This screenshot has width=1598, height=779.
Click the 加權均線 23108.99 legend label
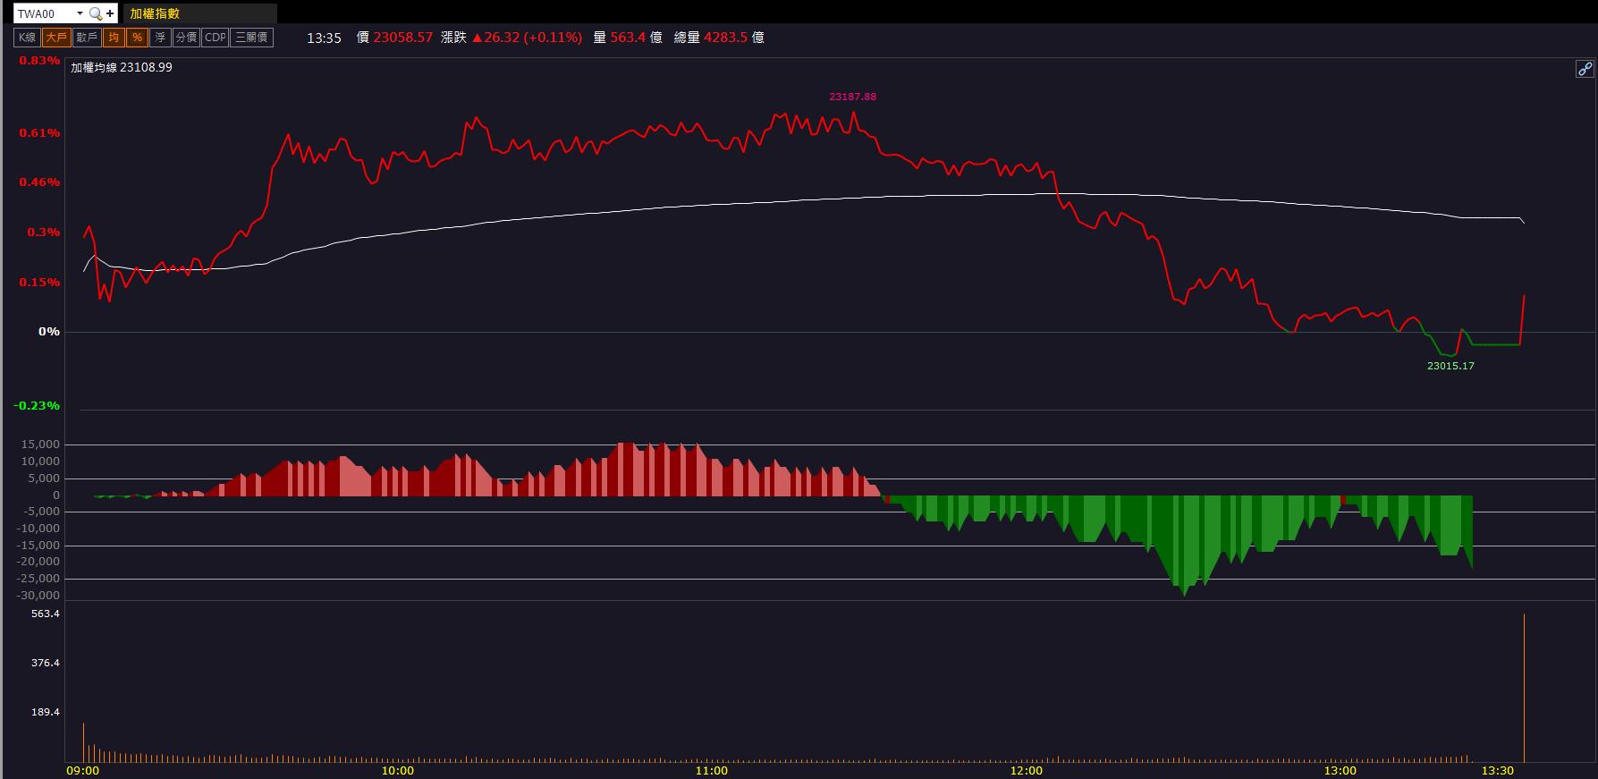click(x=122, y=67)
